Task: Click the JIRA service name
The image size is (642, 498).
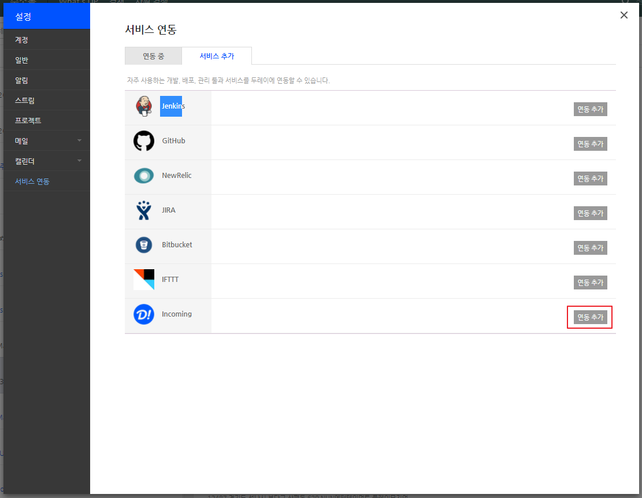Action: coord(169,210)
